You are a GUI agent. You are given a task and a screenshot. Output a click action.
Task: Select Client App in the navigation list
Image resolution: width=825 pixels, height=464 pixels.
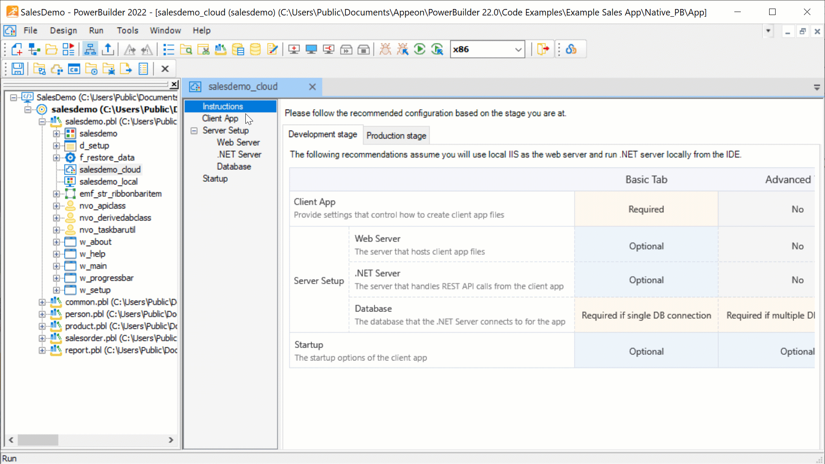click(x=220, y=119)
